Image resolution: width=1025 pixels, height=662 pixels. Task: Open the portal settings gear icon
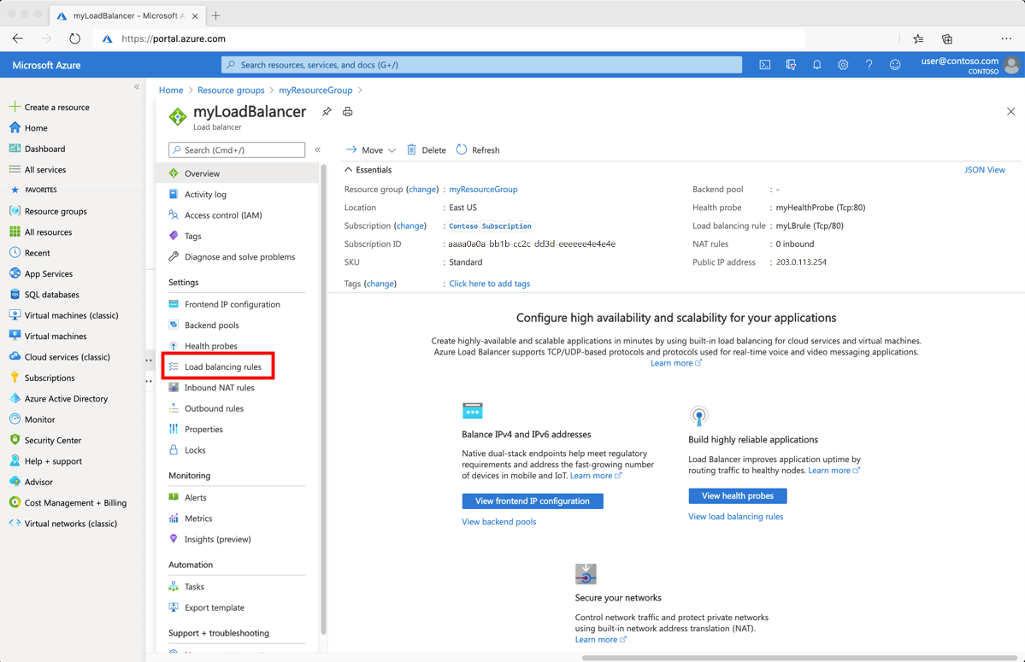pos(843,64)
